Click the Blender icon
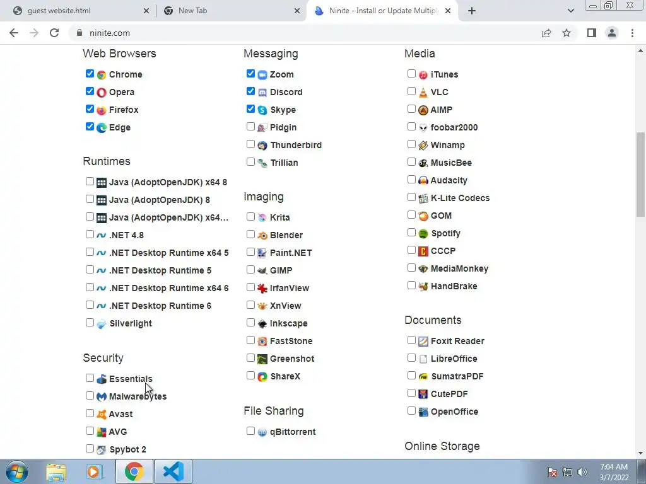646x484 pixels. pos(262,236)
